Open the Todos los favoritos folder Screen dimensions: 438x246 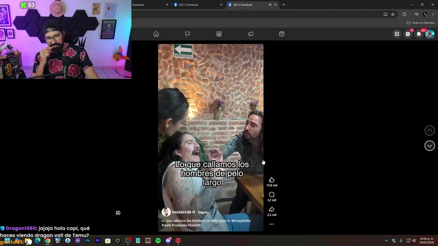(x=421, y=23)
